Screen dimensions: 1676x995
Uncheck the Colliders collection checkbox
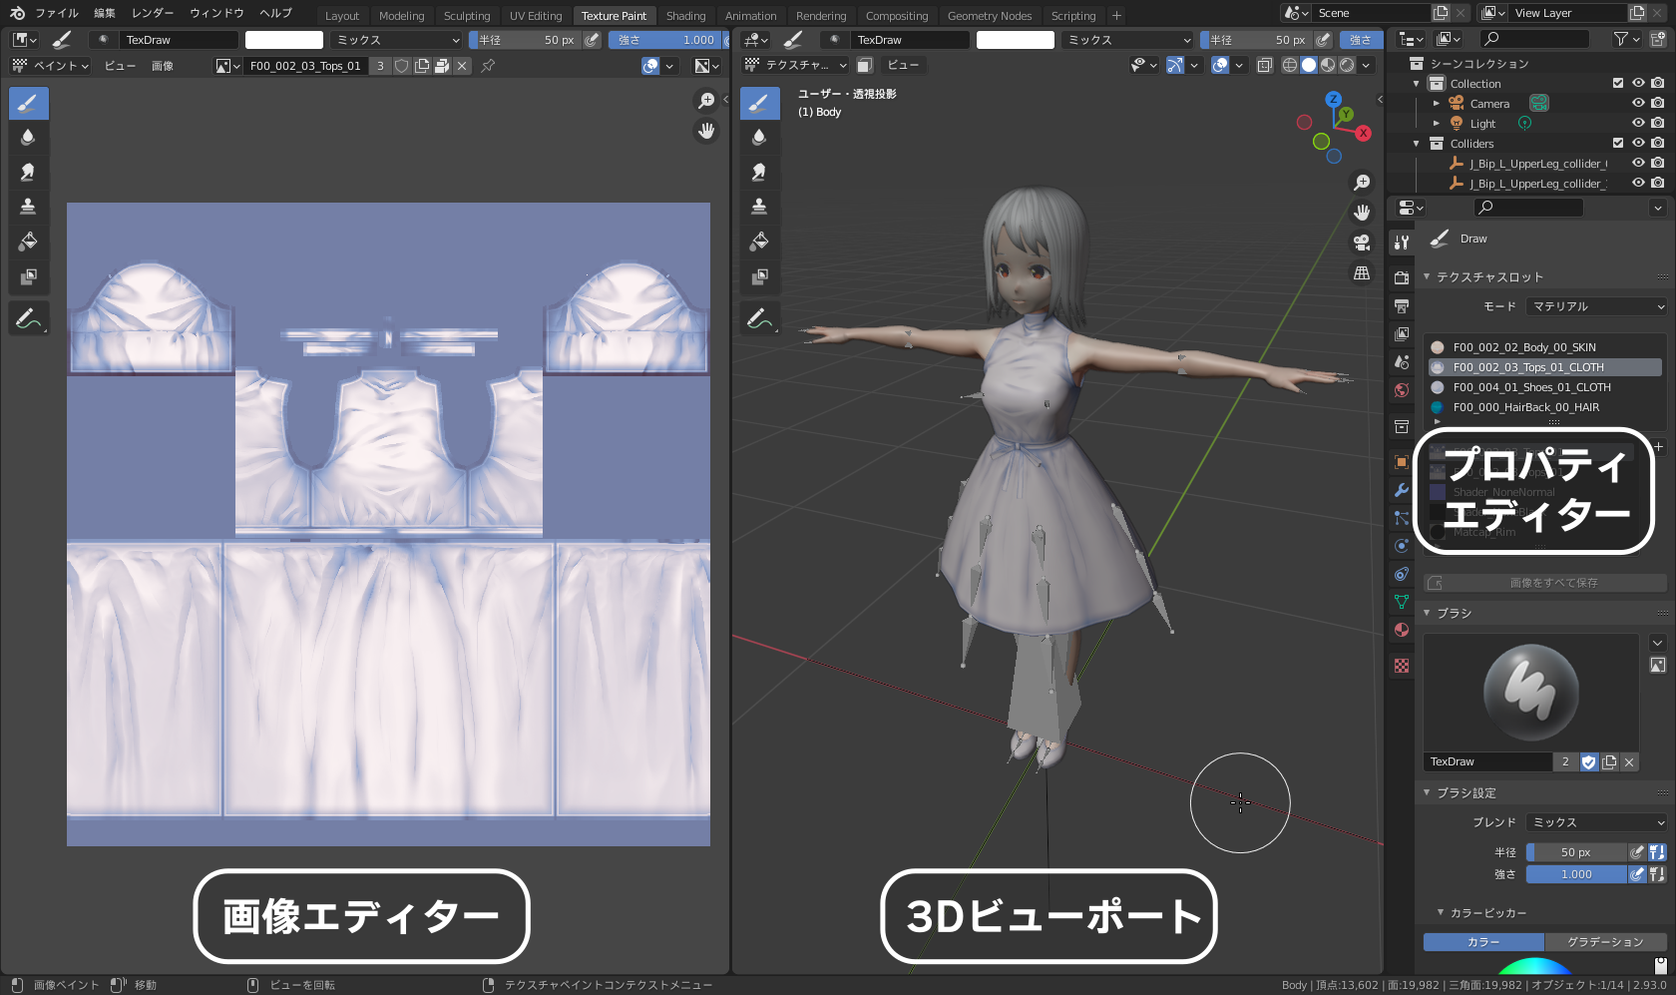pyautogui.click(x=1618, y=143)
